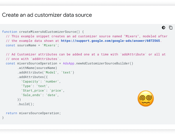Click the dizzy spiral-eyes emoji
The width and height of the screenshot is (175, 136).
(146, 98)
